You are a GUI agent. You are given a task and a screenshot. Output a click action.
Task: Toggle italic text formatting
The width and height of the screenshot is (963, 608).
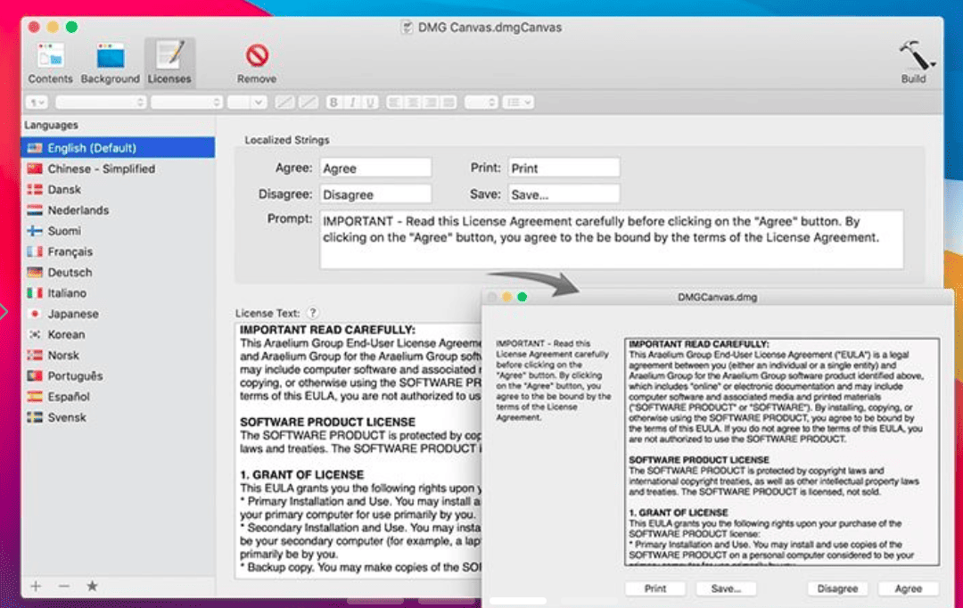352,102
